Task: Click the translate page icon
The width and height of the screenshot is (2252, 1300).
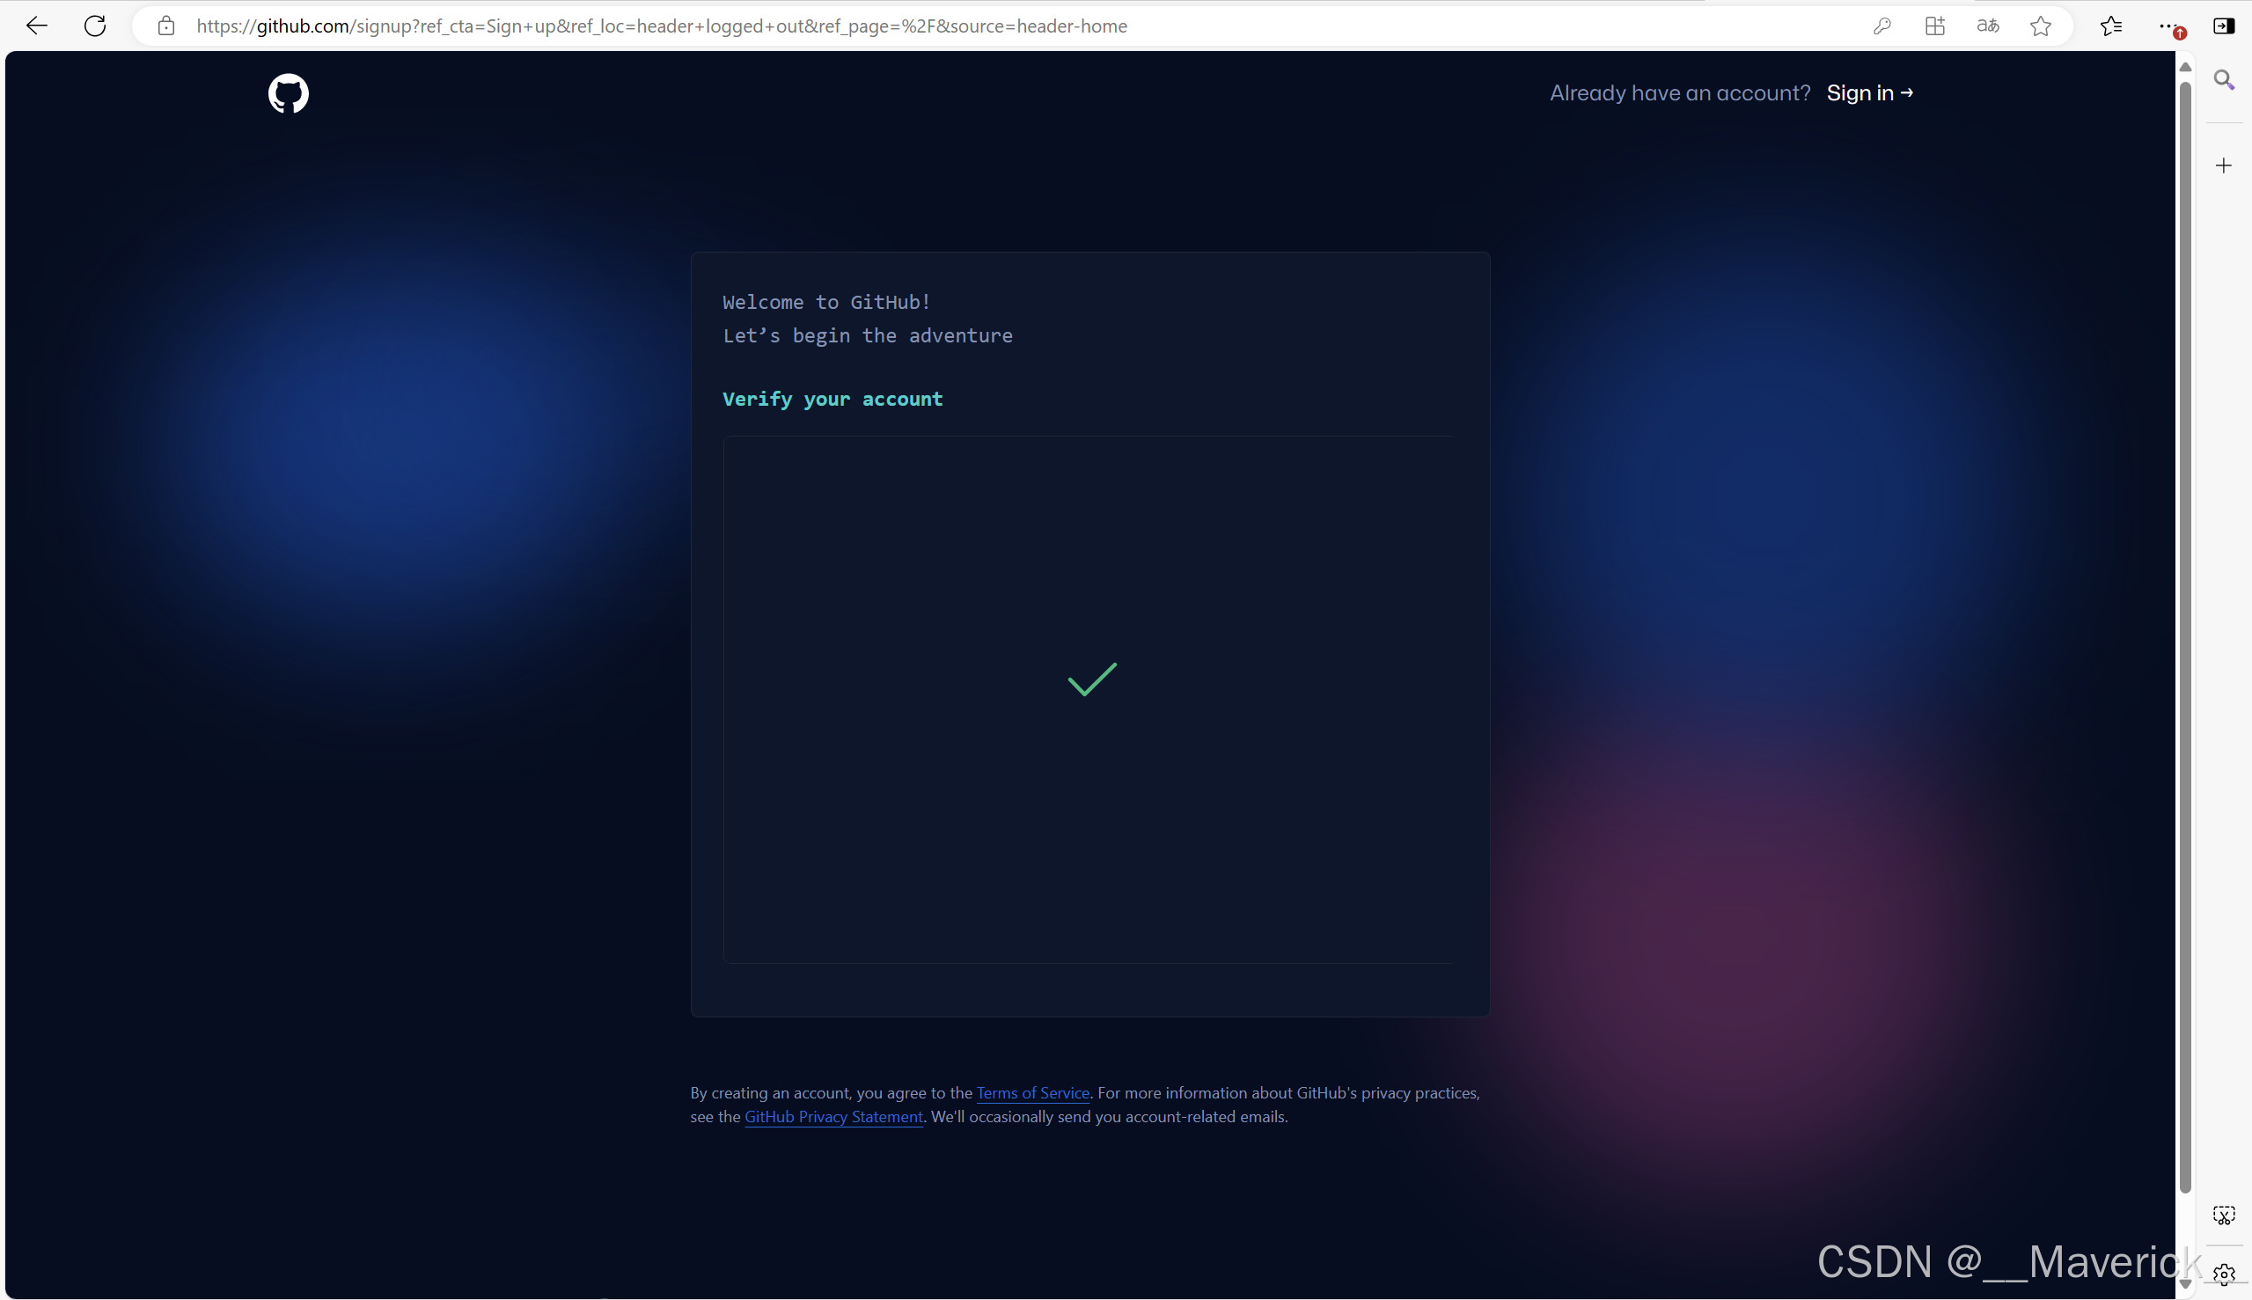Action: pos(1987,26)
